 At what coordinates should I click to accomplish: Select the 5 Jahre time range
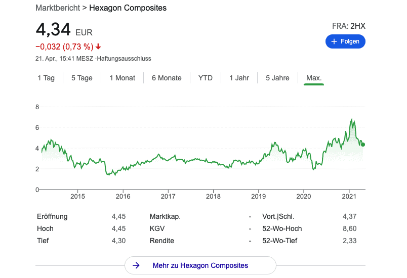(x=277, y=78)
